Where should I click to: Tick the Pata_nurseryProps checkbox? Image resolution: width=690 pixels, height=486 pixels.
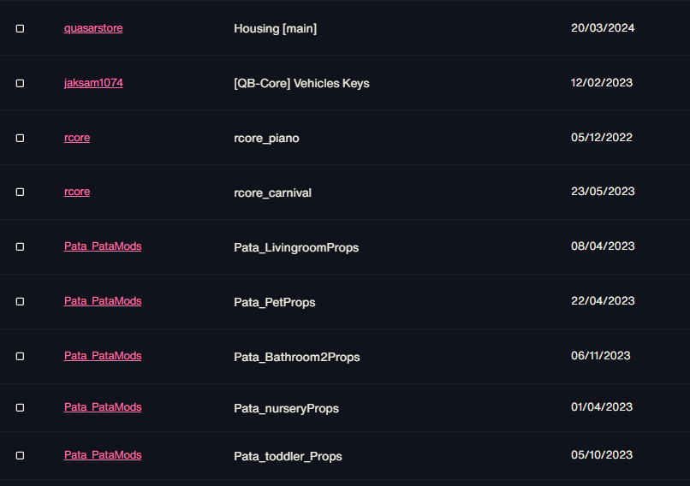(x=20, y=408)
